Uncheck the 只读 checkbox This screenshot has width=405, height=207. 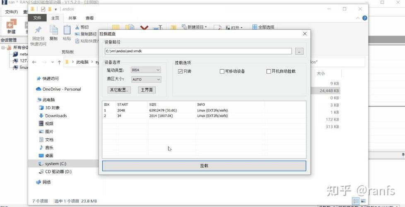click(x=180, y=72)
